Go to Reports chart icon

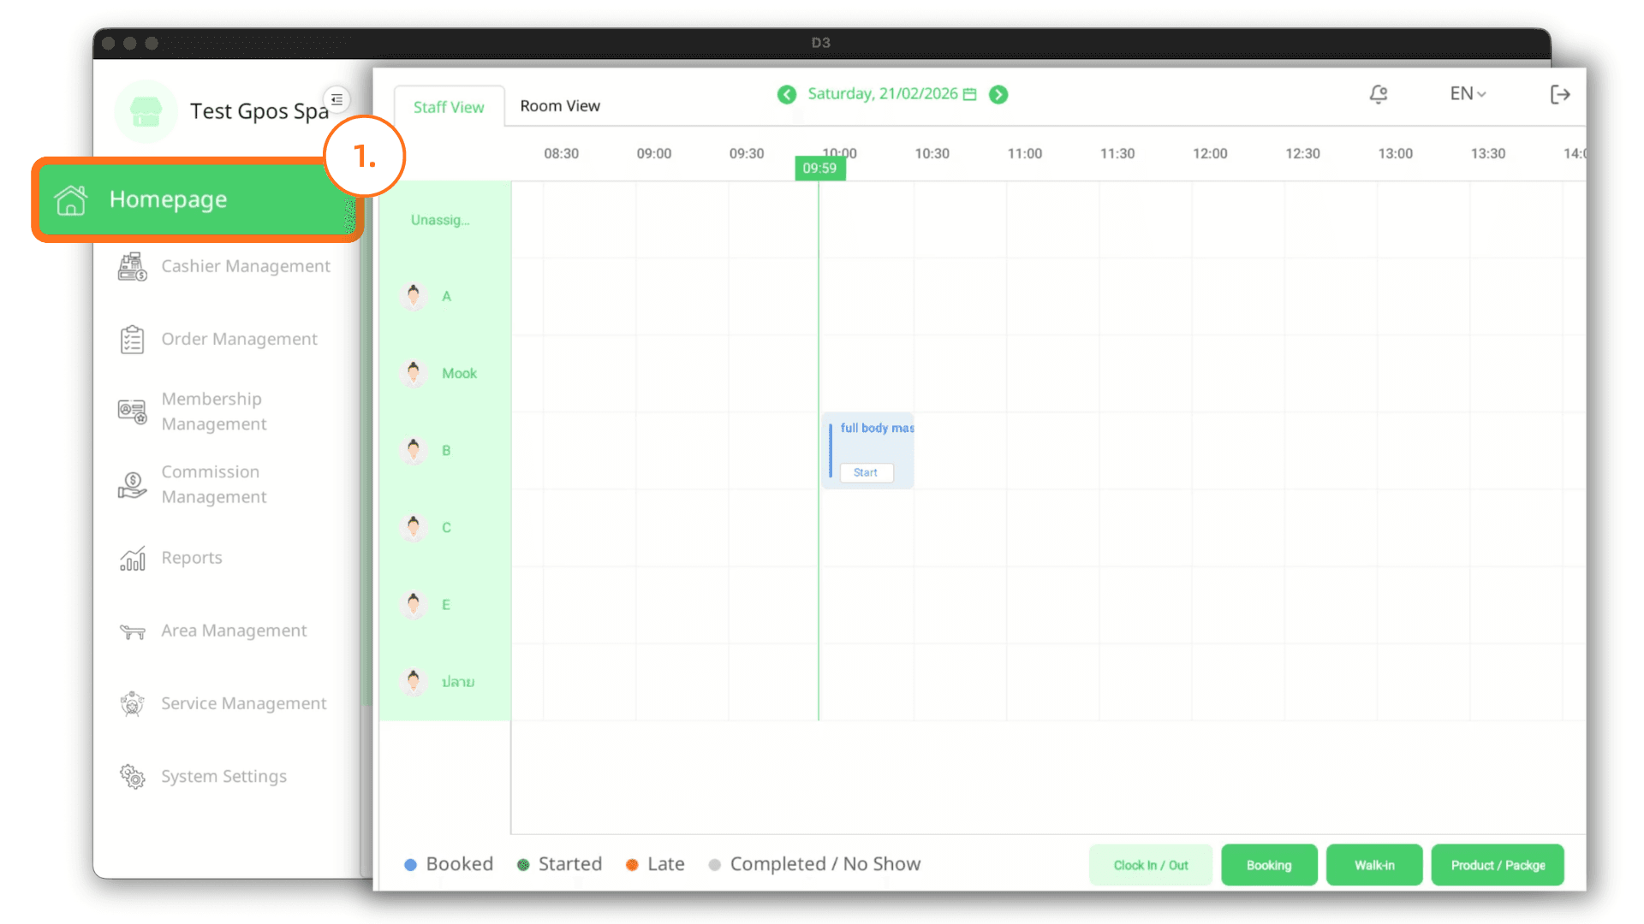132,559
